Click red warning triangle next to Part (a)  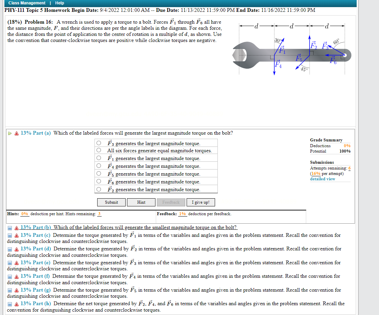pos(17,133)
